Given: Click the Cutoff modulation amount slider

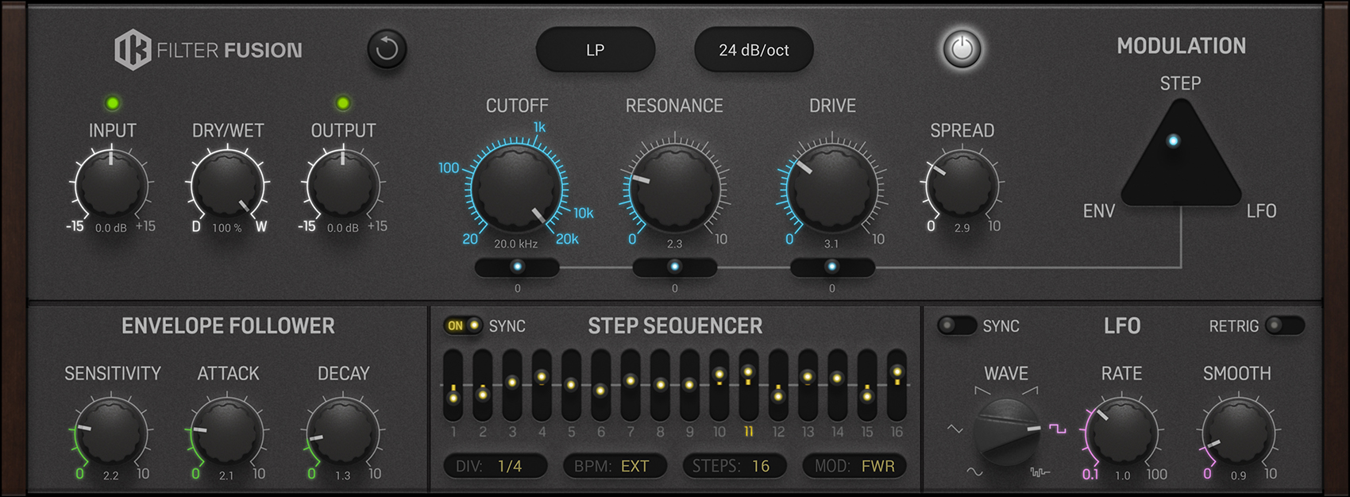Looking at the screenshot, I should [517, 267].
